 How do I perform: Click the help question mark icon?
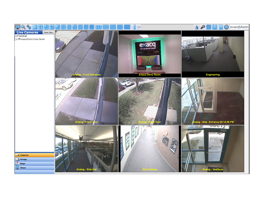(x=226, y=27)
